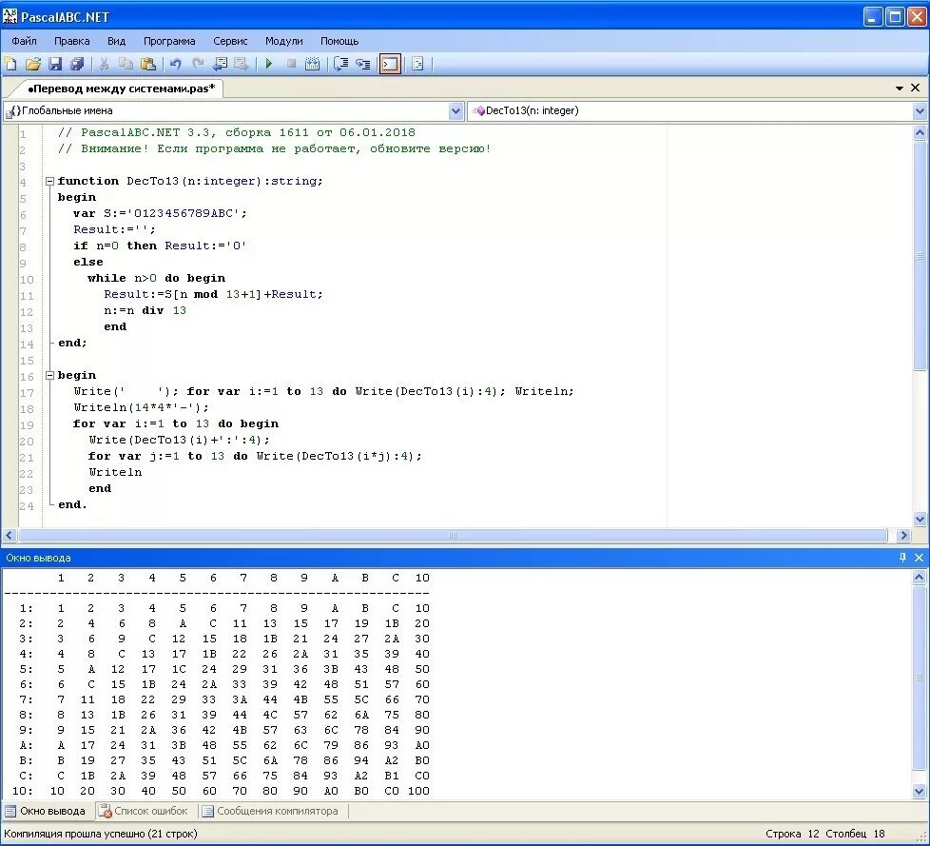Navigate forward in the code
This screenshot has width=930, height=846.
coord(242,64)
